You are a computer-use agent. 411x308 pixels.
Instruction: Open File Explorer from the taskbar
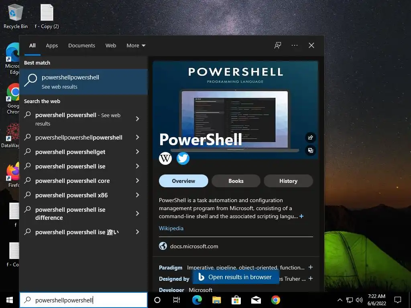click(x=216, y=300)
